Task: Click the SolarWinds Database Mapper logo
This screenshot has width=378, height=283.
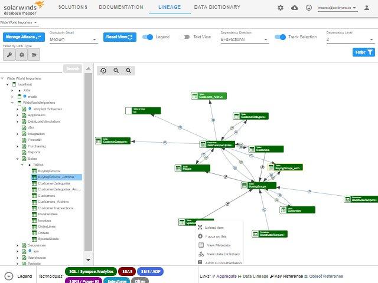Action: [24, 8]
